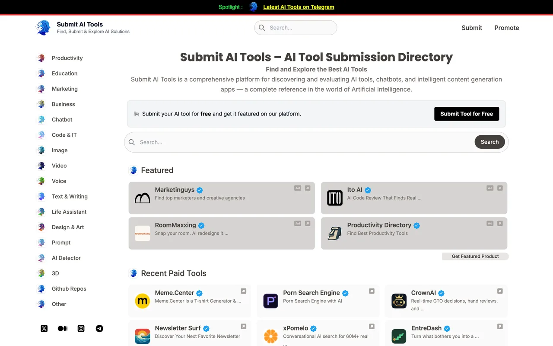Click the EntreDash green logo

[x=399, y=336]
